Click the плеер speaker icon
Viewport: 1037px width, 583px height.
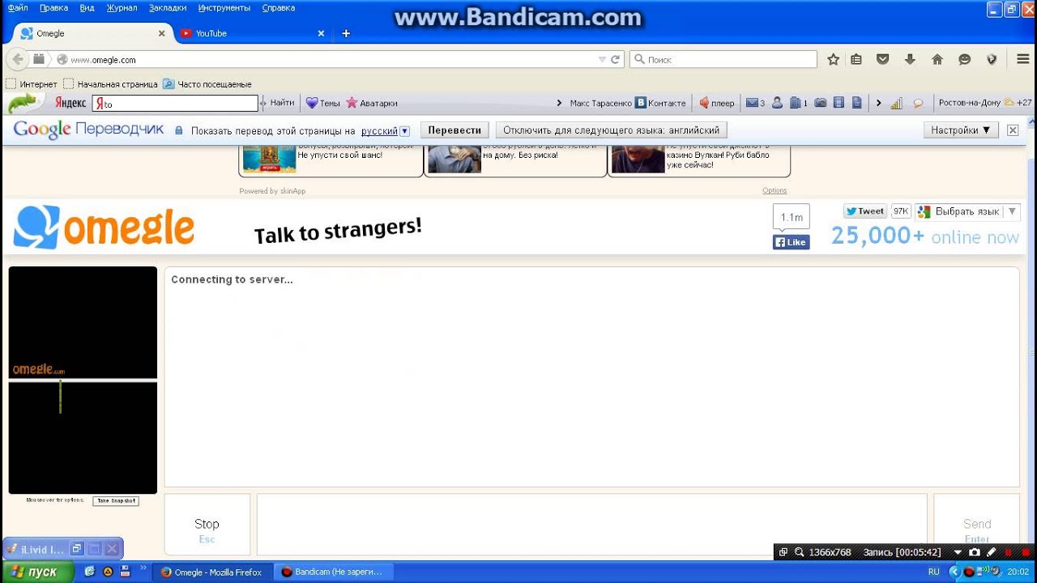[x=703, y=103]
